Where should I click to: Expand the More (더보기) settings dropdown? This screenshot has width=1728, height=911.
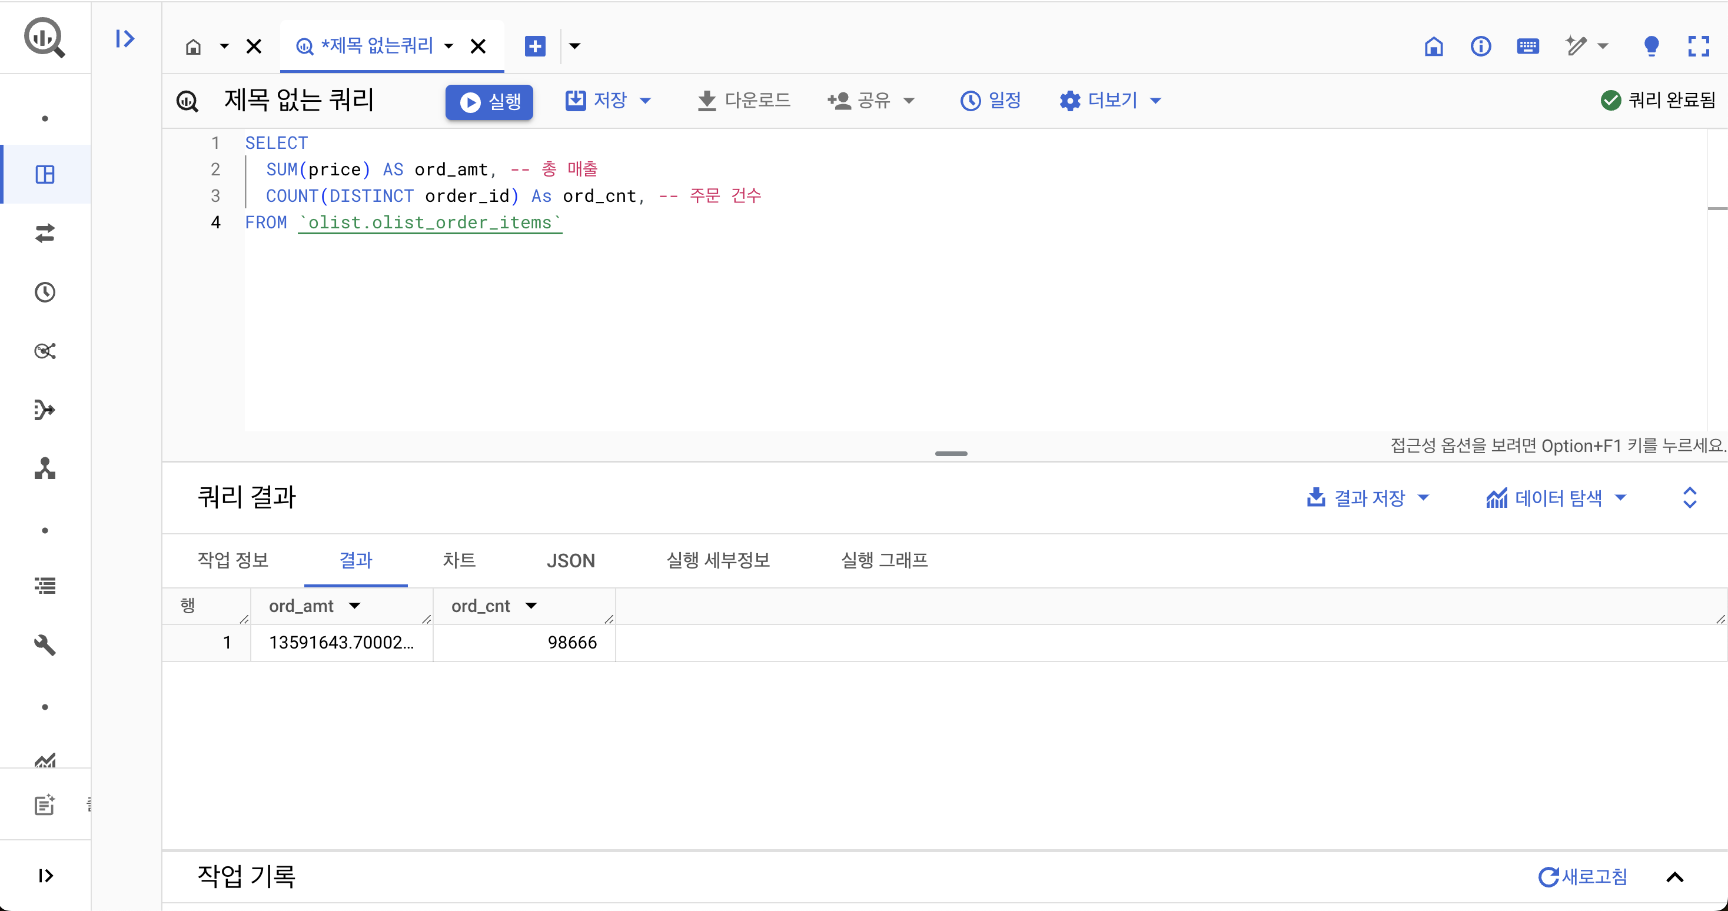tap(1110, 101)
